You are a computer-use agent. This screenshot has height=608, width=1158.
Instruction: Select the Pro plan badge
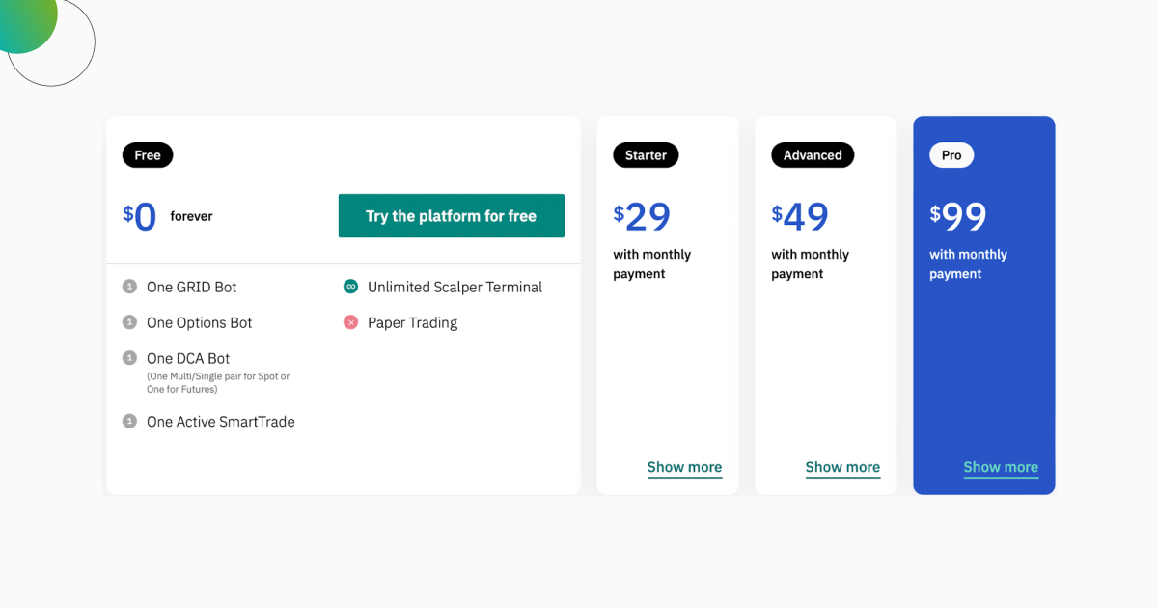951,154
